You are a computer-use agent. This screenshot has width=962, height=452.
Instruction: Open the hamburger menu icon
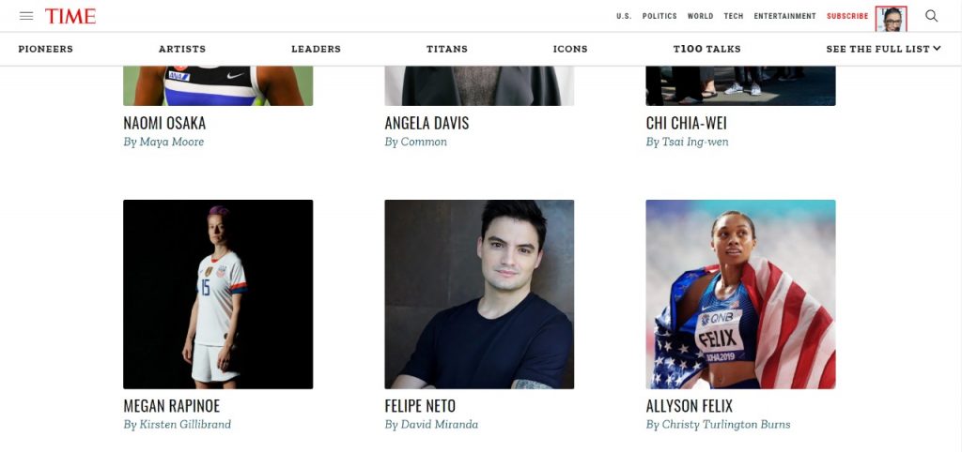(26, 16)
